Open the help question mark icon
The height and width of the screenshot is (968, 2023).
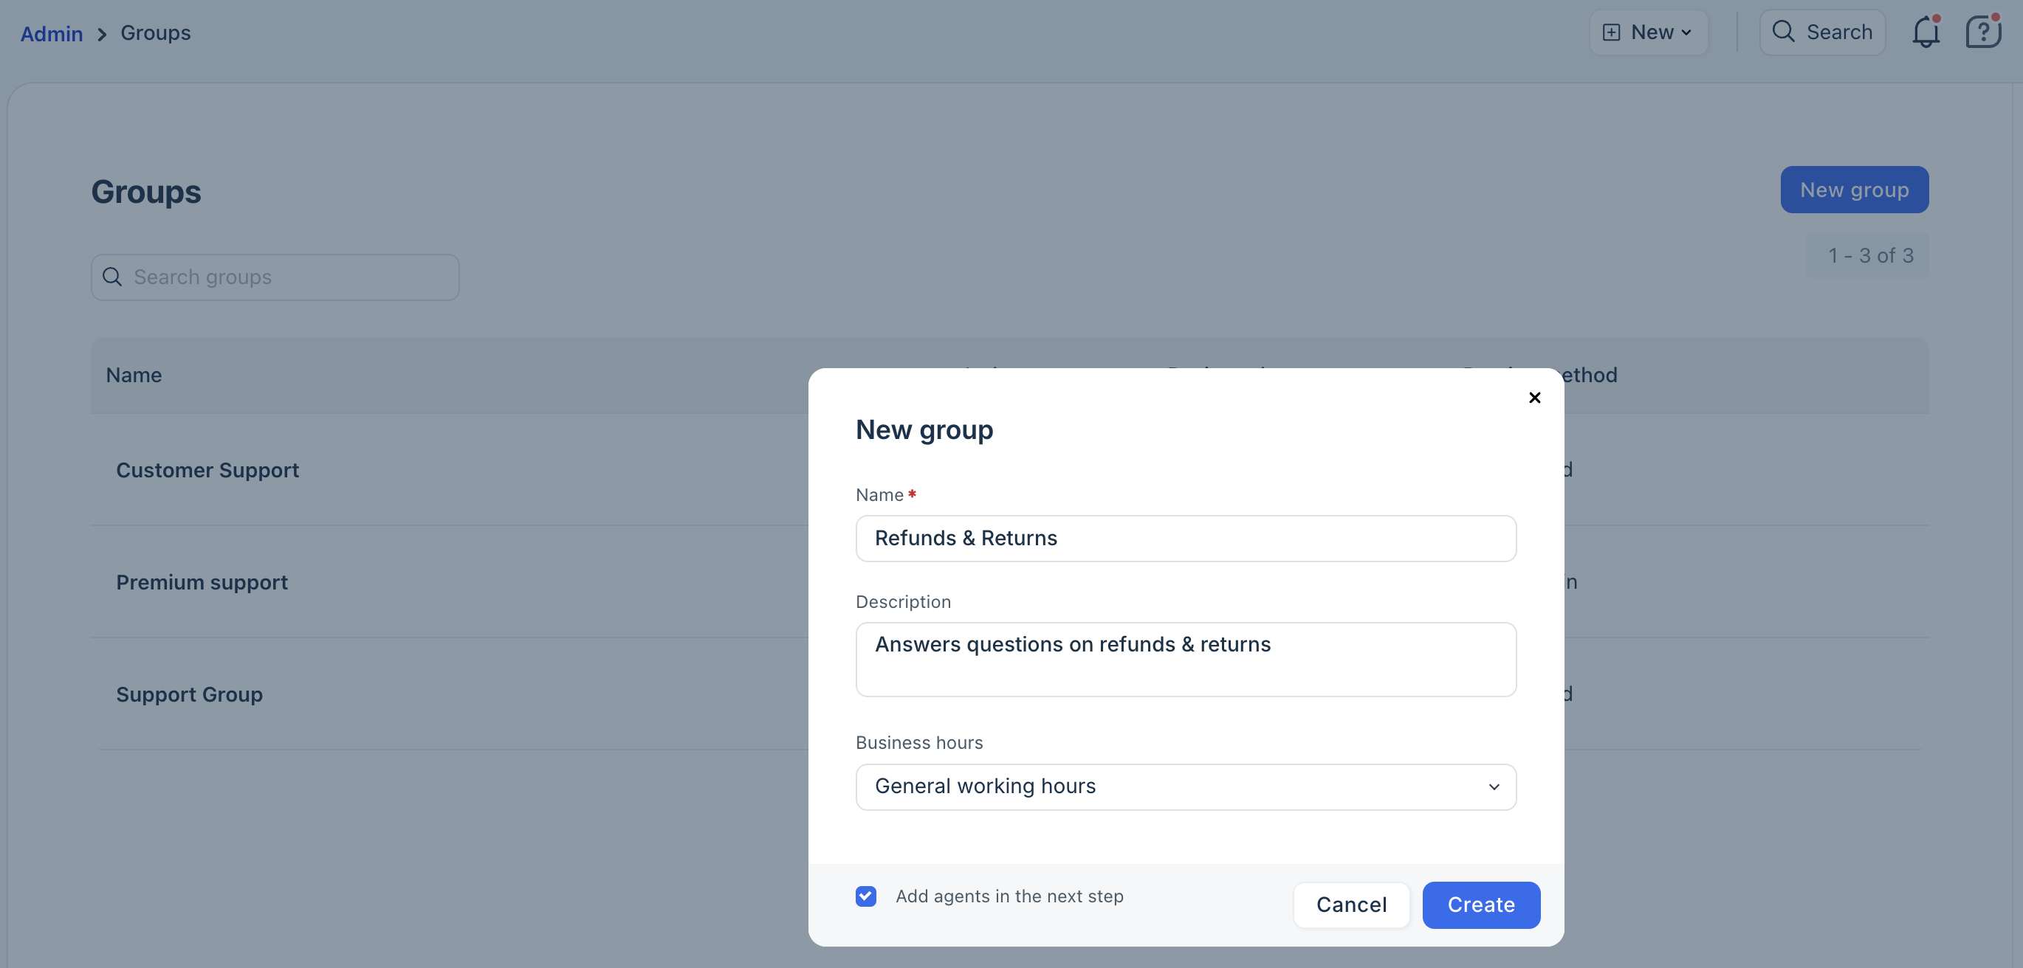pos(1982,32)
